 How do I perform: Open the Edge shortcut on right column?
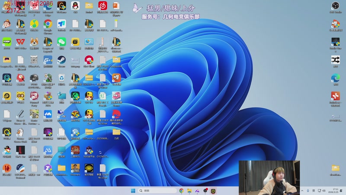pyautogui.click(x=336, y=78)
